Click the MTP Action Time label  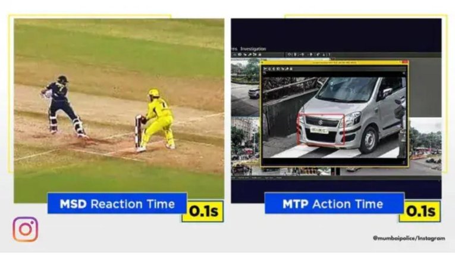(334, 204)
